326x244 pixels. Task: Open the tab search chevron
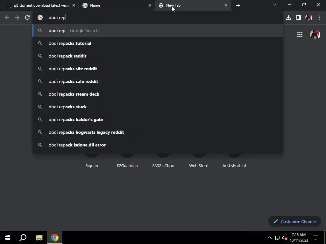click(x=275, y=4)
